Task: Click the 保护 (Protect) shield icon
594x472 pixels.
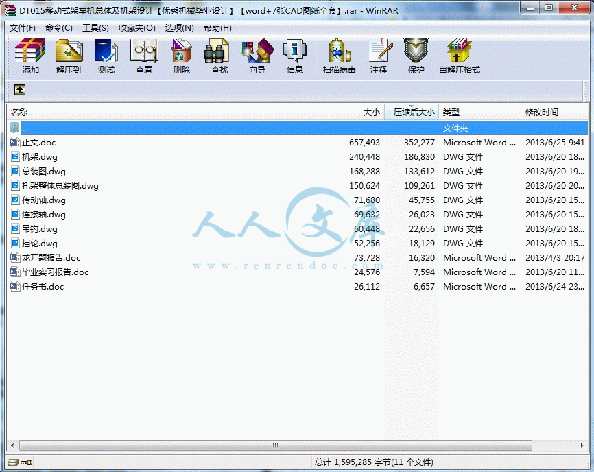Action: pyautogui.click(x=416, y=51)
